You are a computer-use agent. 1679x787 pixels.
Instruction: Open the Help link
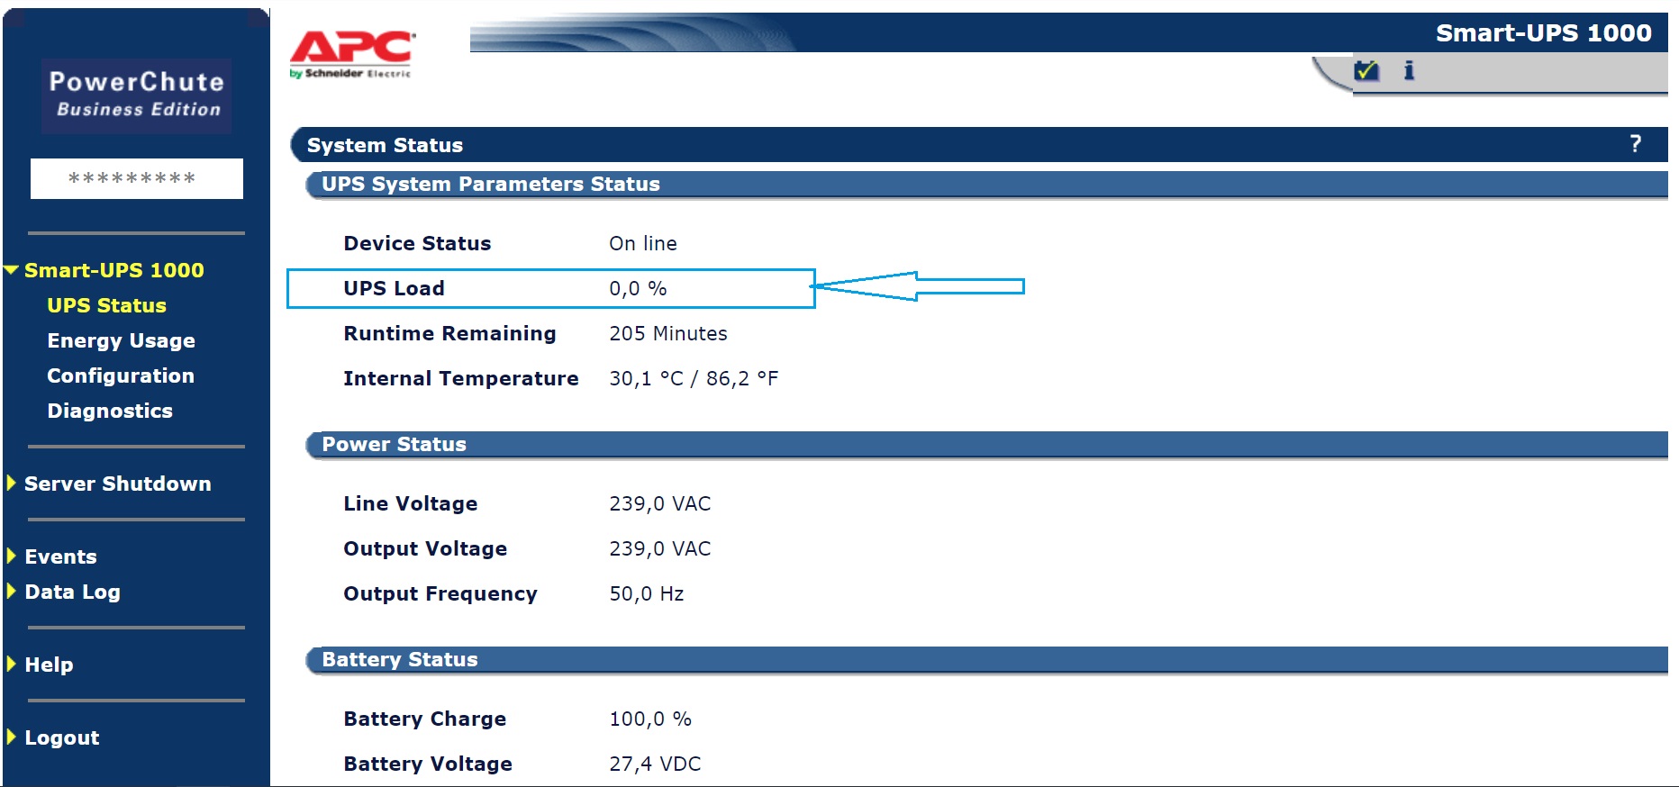tap(49, 665)
